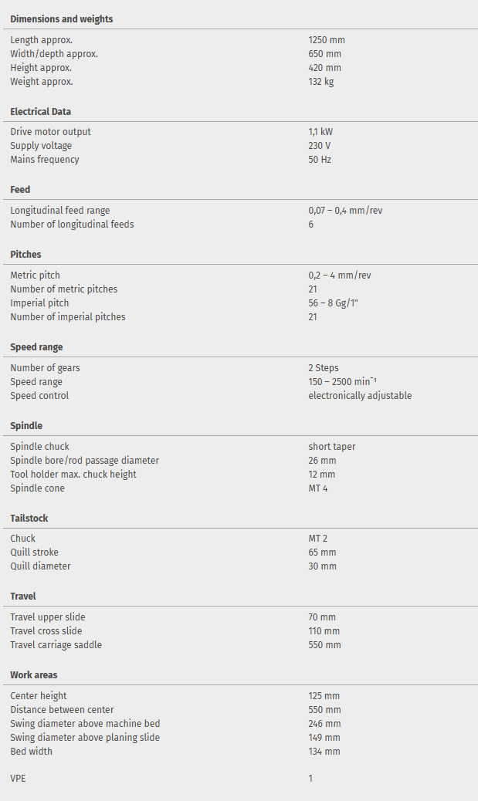Click the Drive motor output label
478x801 pixels.
pos(50,132)
